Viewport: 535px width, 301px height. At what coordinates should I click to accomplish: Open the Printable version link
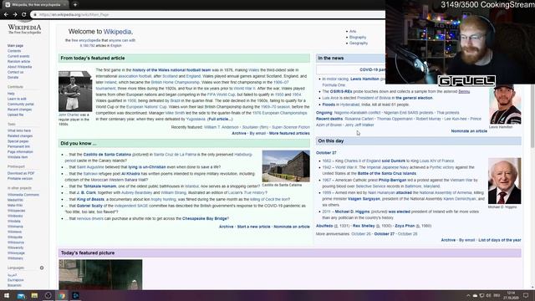point(20,178)
